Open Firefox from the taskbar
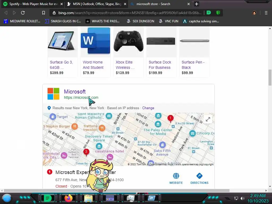 point(69,198)
